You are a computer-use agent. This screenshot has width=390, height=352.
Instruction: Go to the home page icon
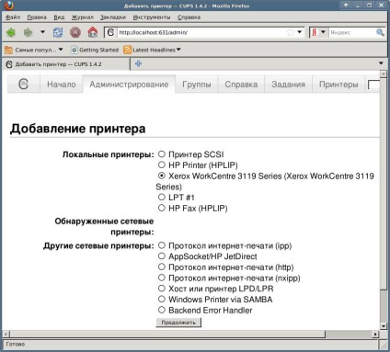click(x=93, y=32)
